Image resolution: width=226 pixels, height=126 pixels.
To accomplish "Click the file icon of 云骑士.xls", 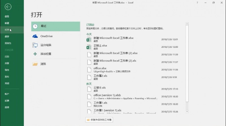I will click(89, 89).
